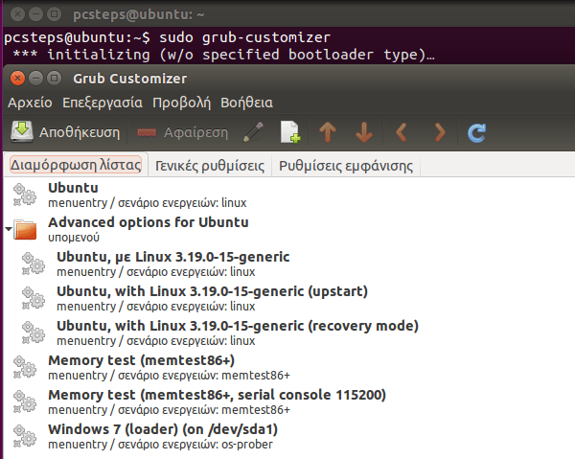
Task: Select Advanced options for Ubuntu row
Action: click(289, 229)
